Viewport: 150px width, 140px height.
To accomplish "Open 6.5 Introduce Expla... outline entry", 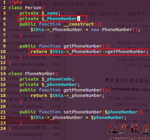I will click(x=27, y=64).
